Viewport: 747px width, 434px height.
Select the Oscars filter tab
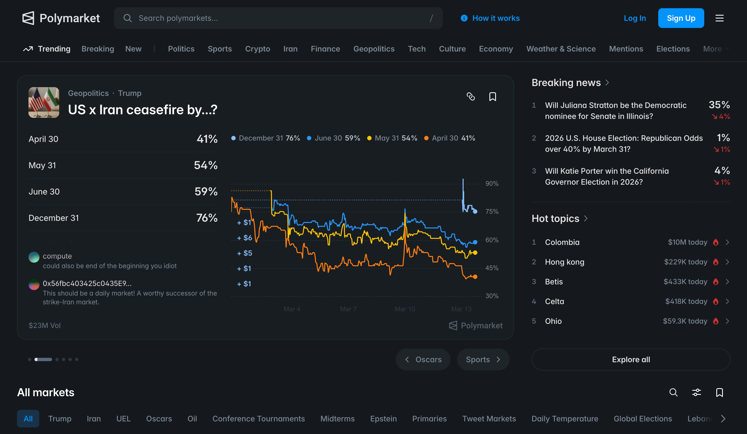[159, 419]
